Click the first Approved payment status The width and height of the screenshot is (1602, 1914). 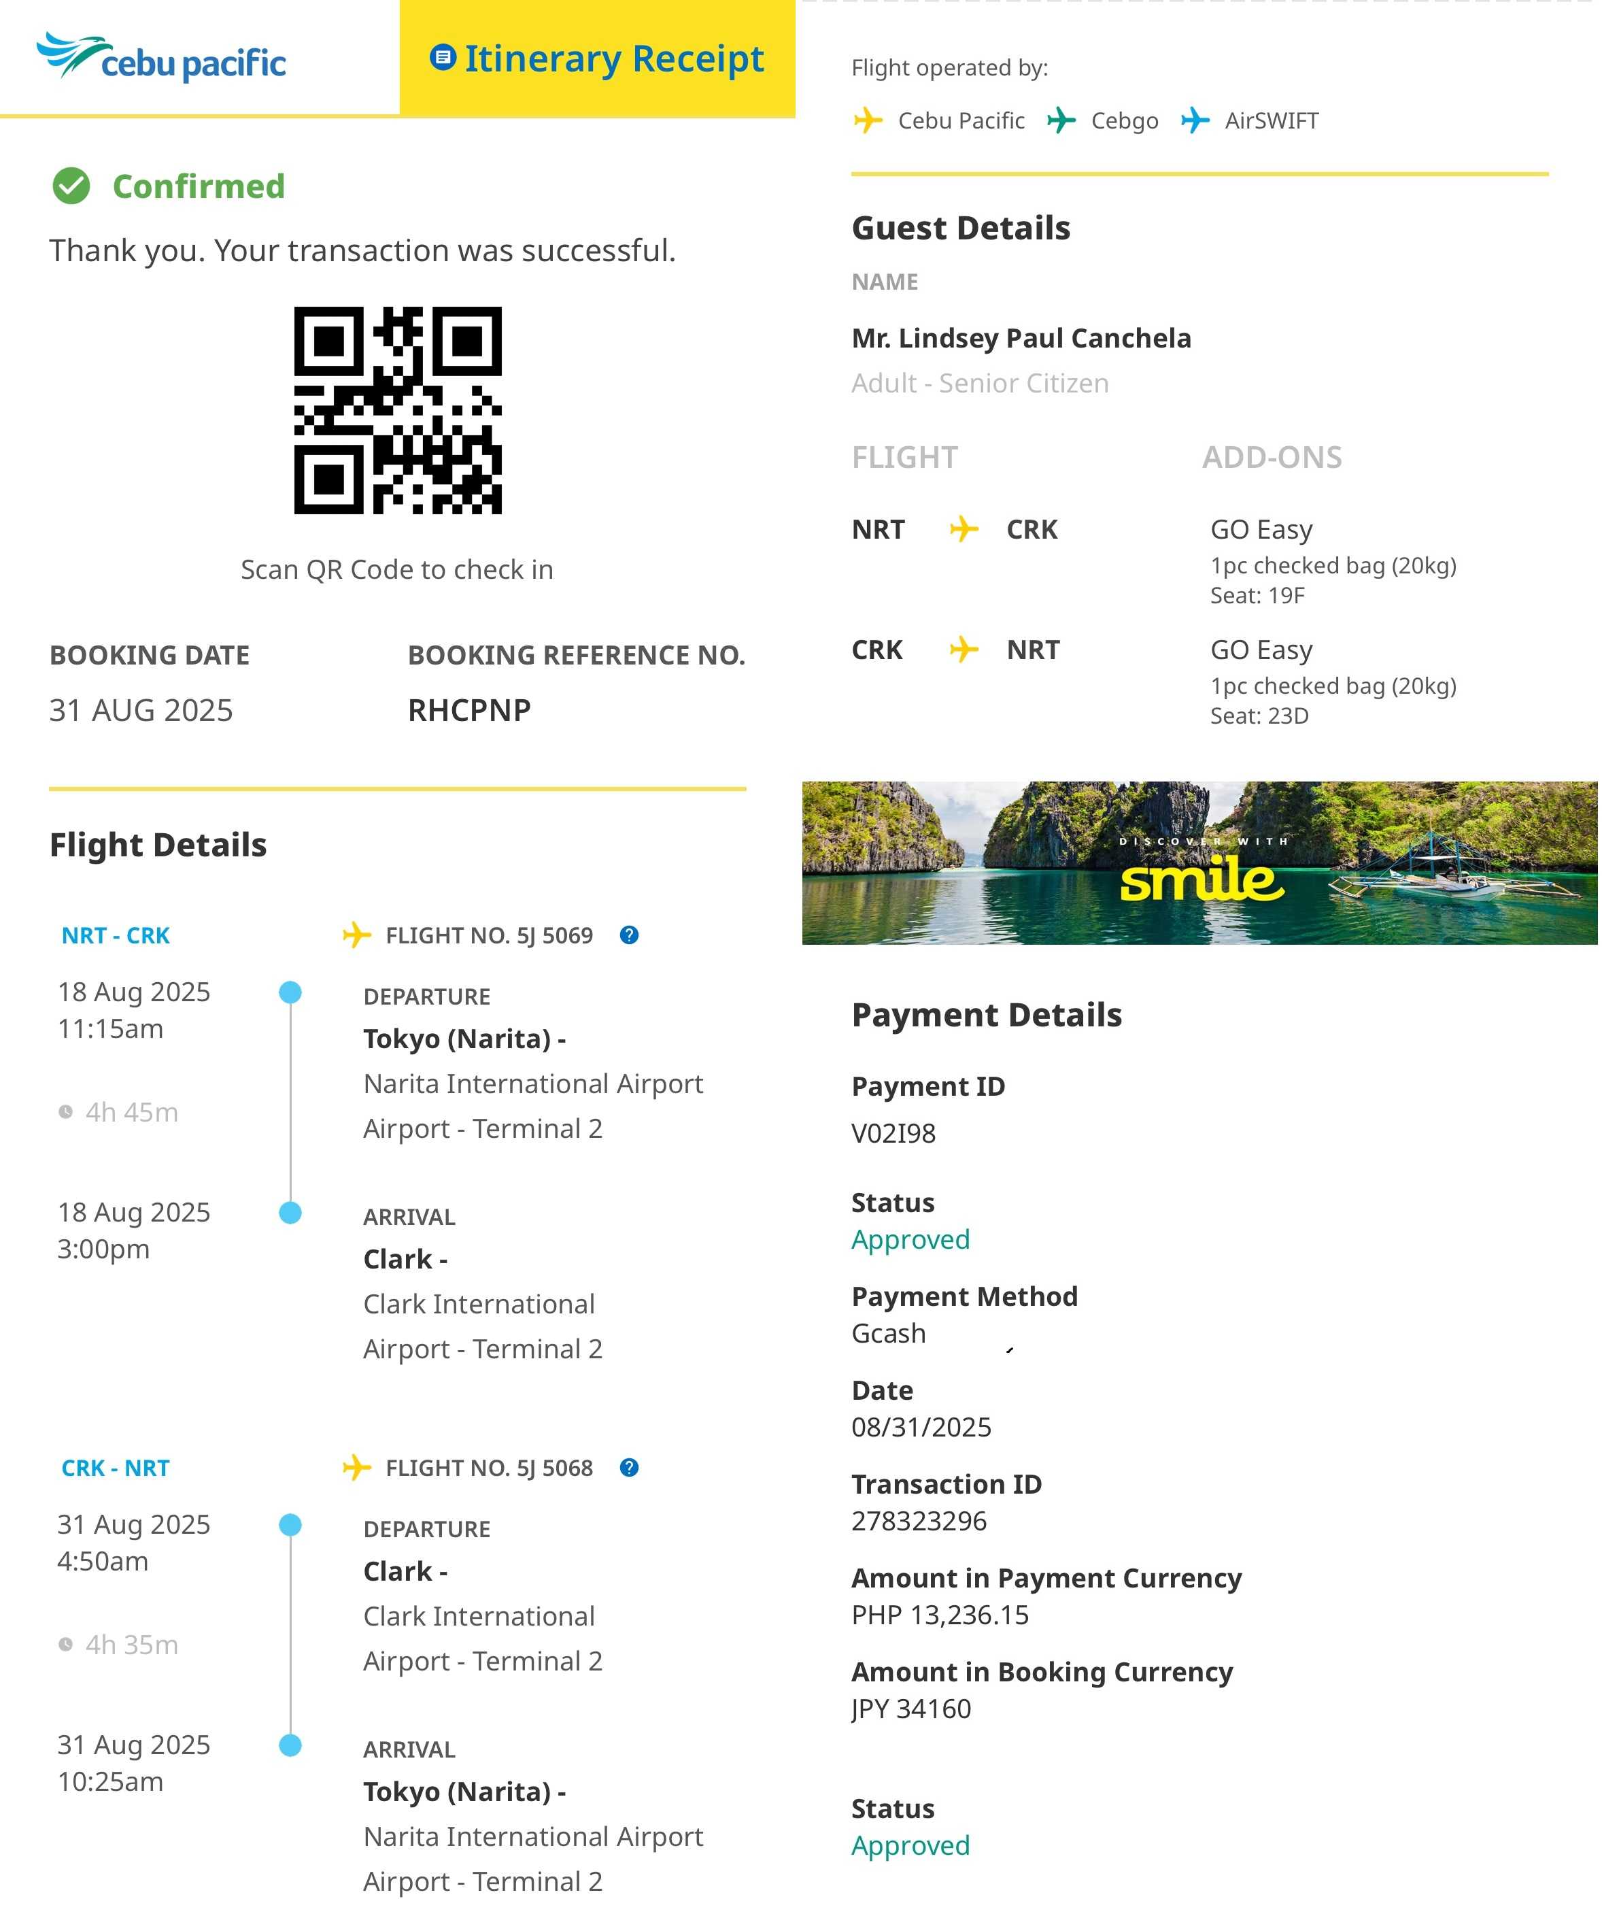[910, 1239]
